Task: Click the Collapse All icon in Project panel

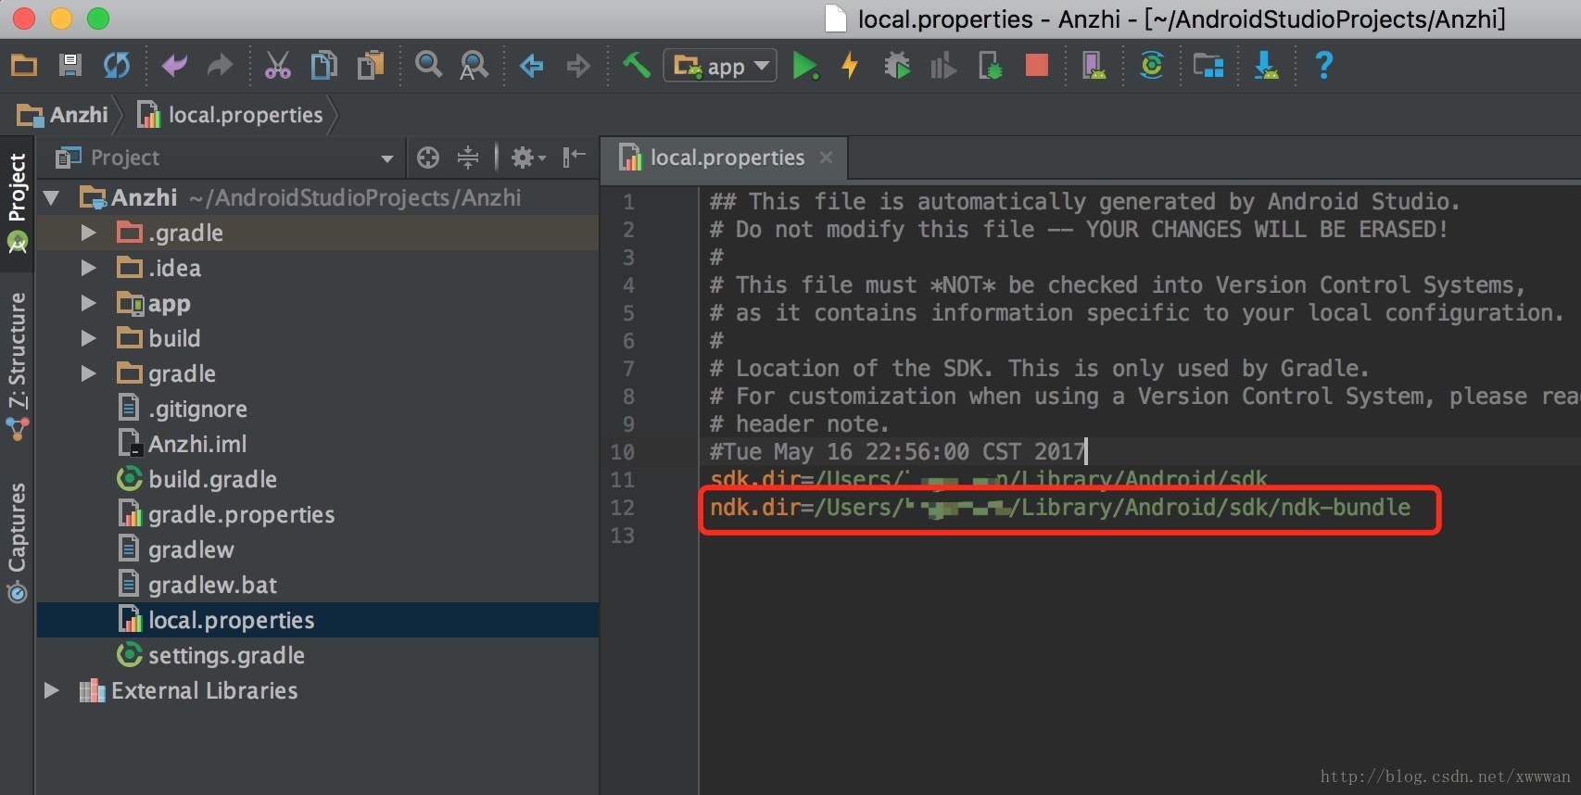Action: pos(468,158)
